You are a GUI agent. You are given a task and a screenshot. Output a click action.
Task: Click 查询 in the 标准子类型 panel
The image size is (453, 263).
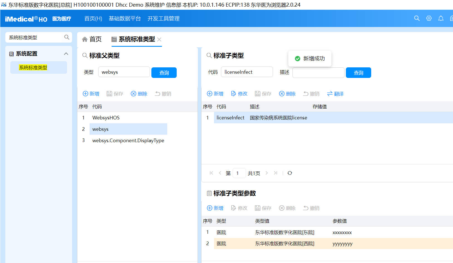[x=358, y=73]
